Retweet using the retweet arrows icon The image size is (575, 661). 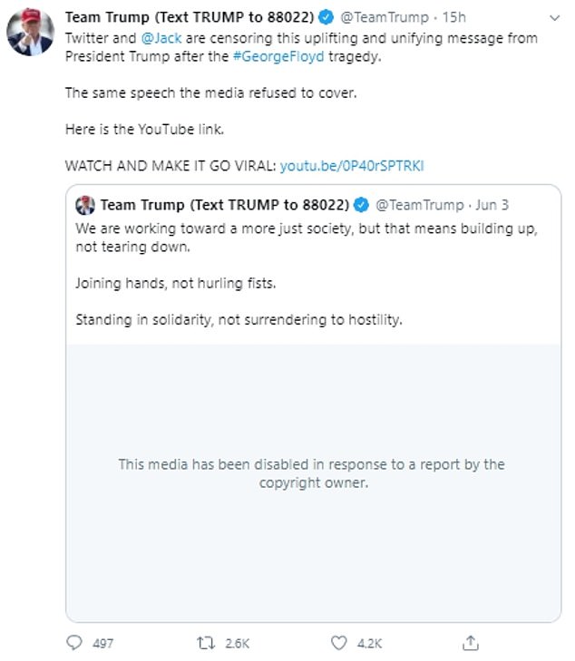coord(206,643)
